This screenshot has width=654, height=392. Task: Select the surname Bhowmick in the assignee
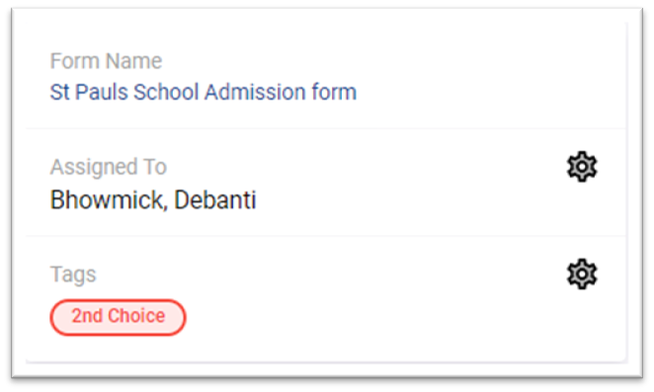point(107,199)
